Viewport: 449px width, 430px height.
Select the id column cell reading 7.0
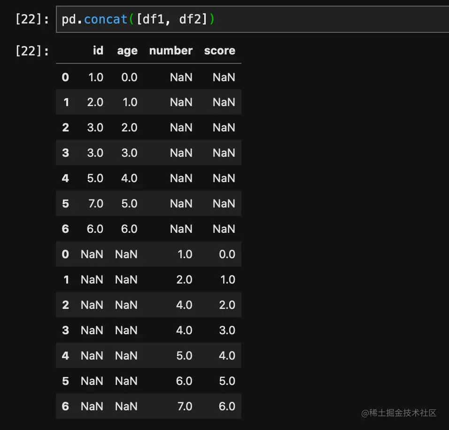96,203
